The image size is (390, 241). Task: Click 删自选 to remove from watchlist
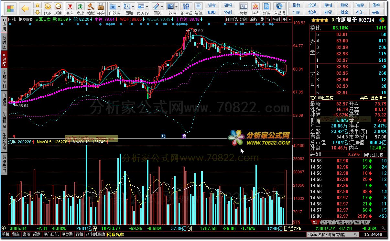click(x=232, y=19)
